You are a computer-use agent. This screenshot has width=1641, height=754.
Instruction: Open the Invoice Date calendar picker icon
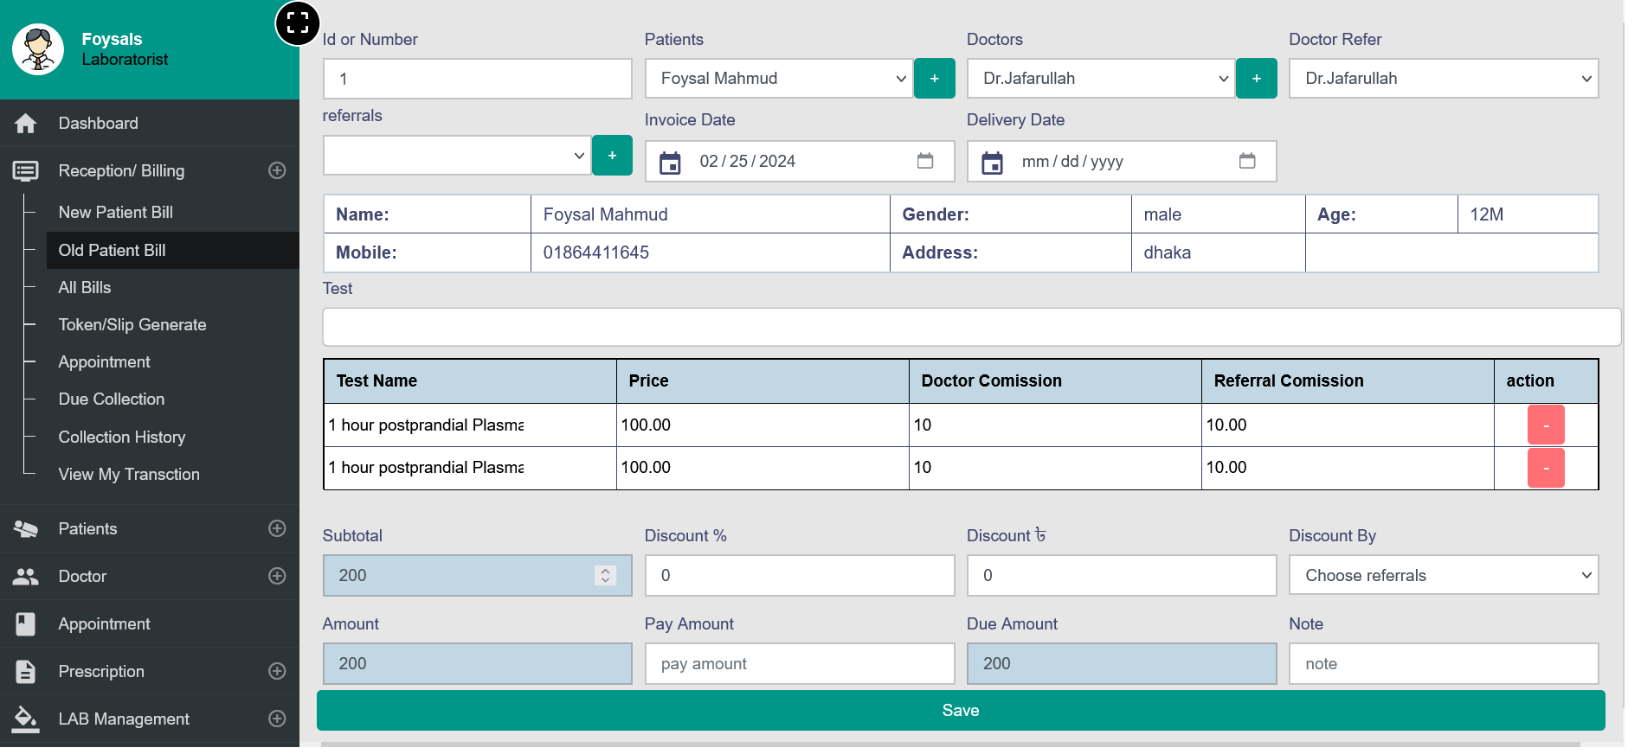(925, 161)
